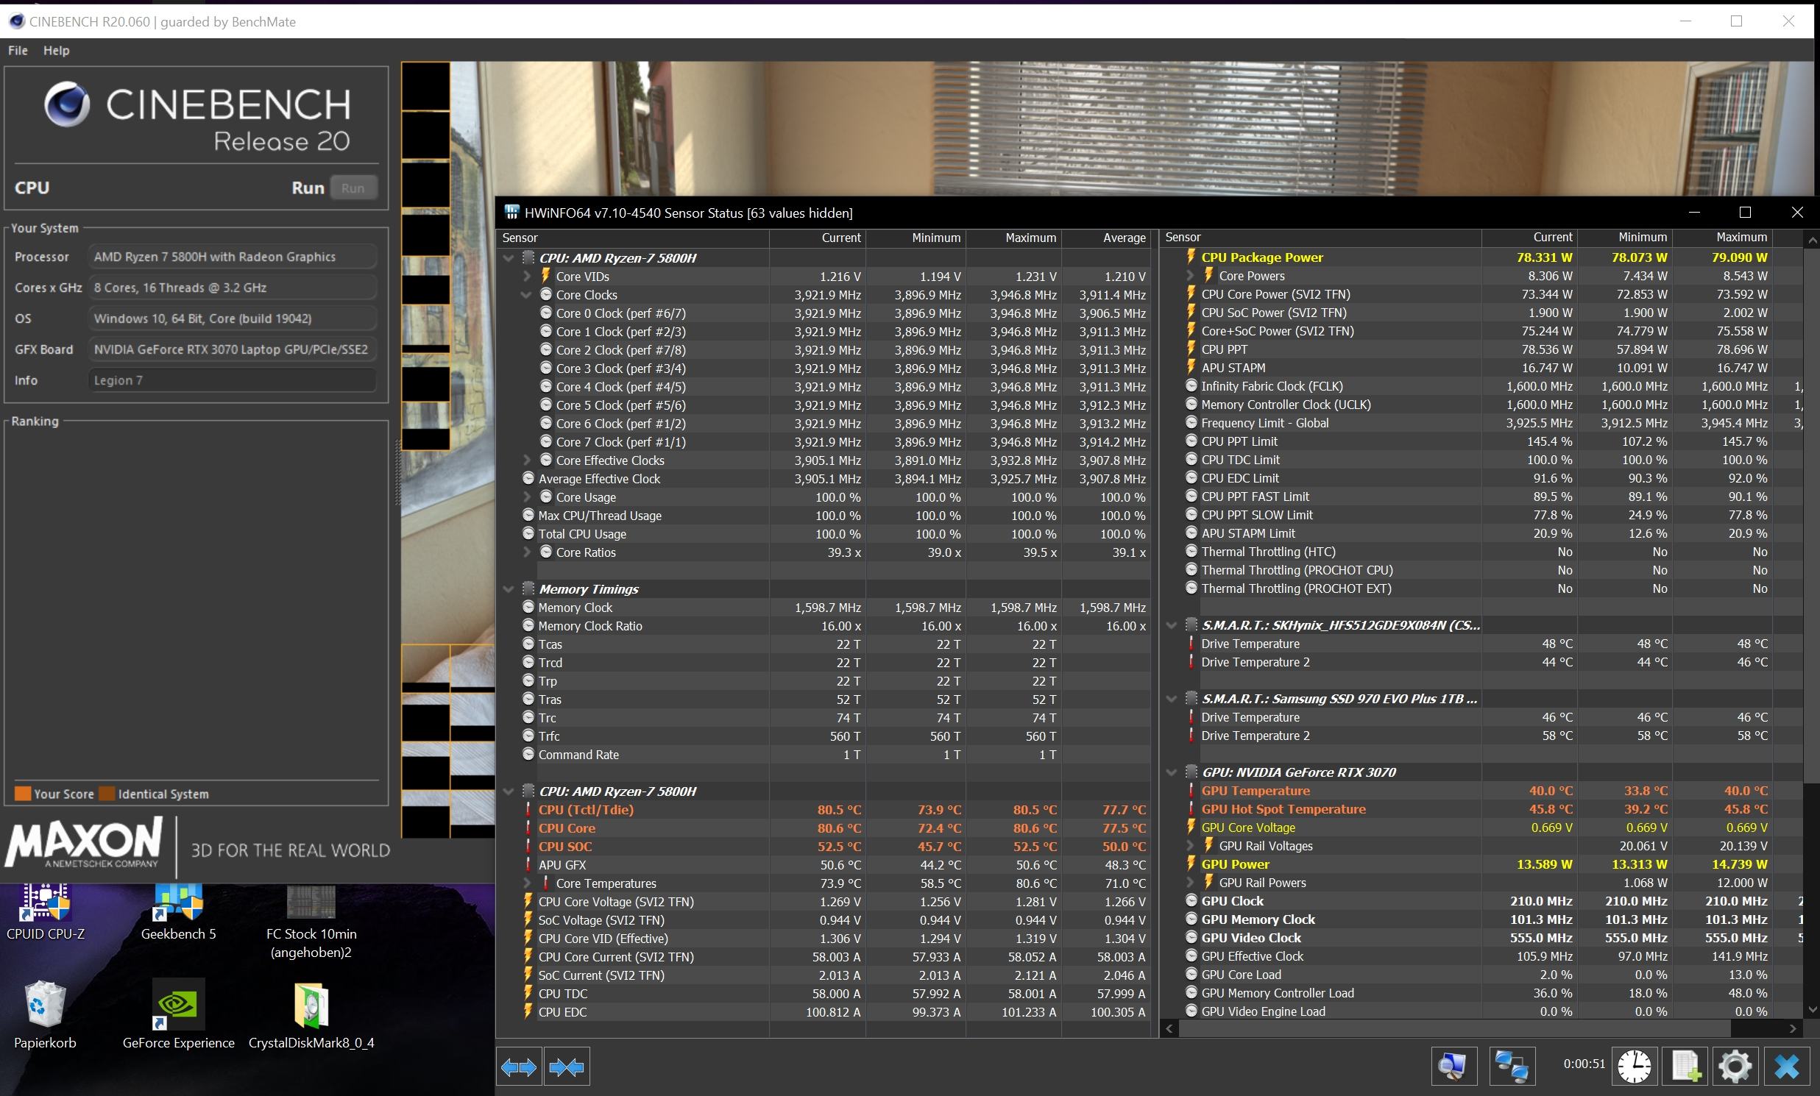Open Geekbench 5 desktop shortcut
1820x1096 pixels.
(178, 912)
